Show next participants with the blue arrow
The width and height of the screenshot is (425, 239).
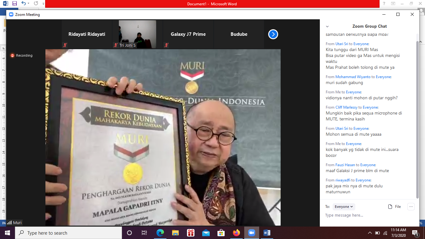click(x=273, y=34)
